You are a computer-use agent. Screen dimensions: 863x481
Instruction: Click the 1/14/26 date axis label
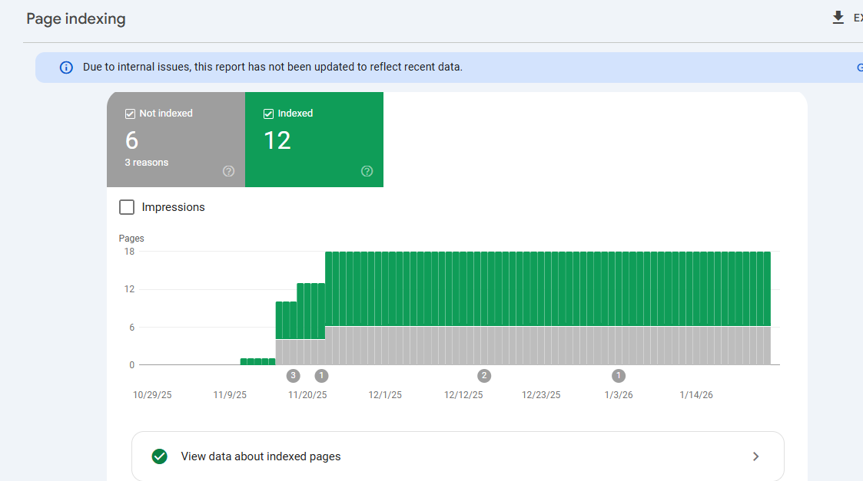click(695, 395)
